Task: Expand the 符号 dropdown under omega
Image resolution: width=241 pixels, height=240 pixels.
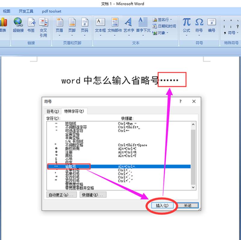Action: (199, 35)
